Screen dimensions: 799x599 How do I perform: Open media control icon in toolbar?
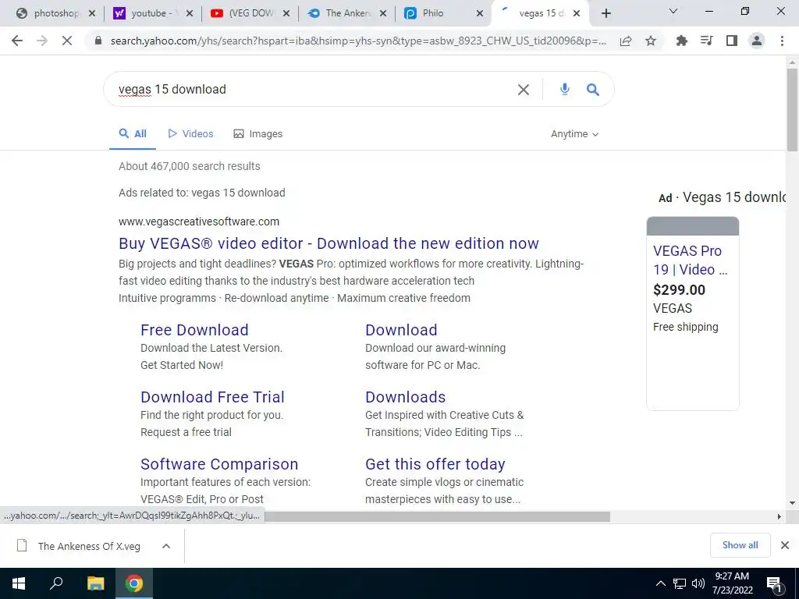(706, 41)
